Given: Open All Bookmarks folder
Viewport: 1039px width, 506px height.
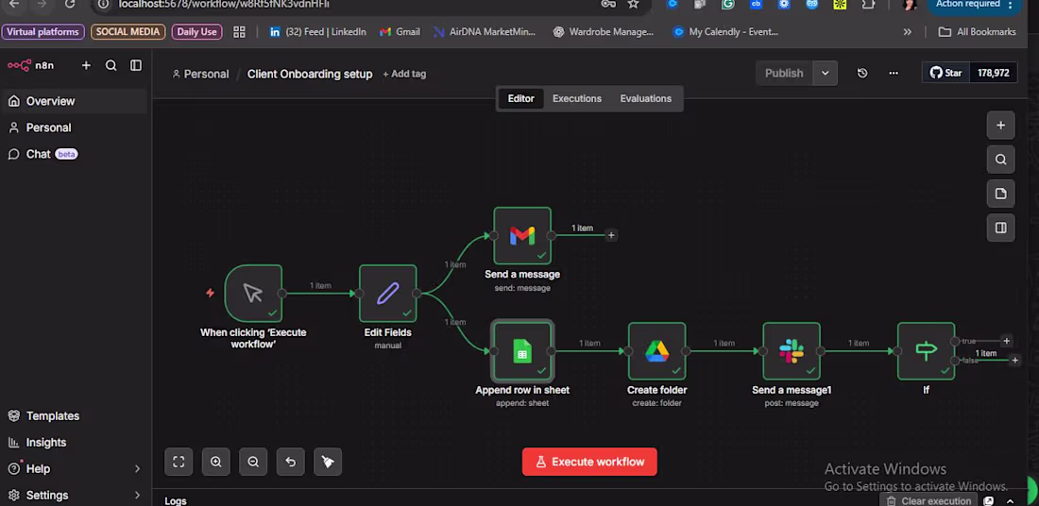Looking at the screenshot, I should tap(978, 32).
